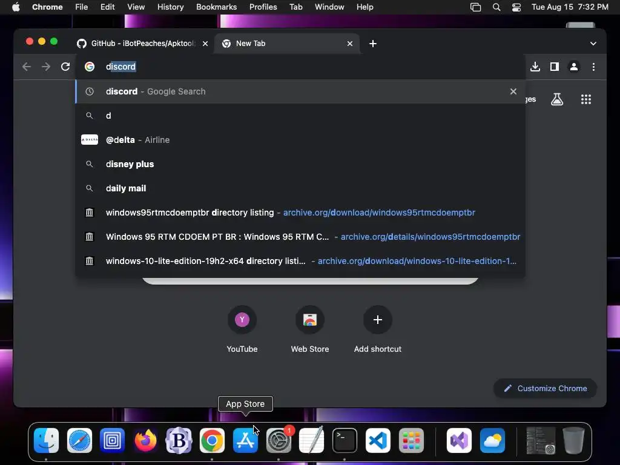Open the Search Labs flask icon
This screenshot has width=620, height=465.
557,99
